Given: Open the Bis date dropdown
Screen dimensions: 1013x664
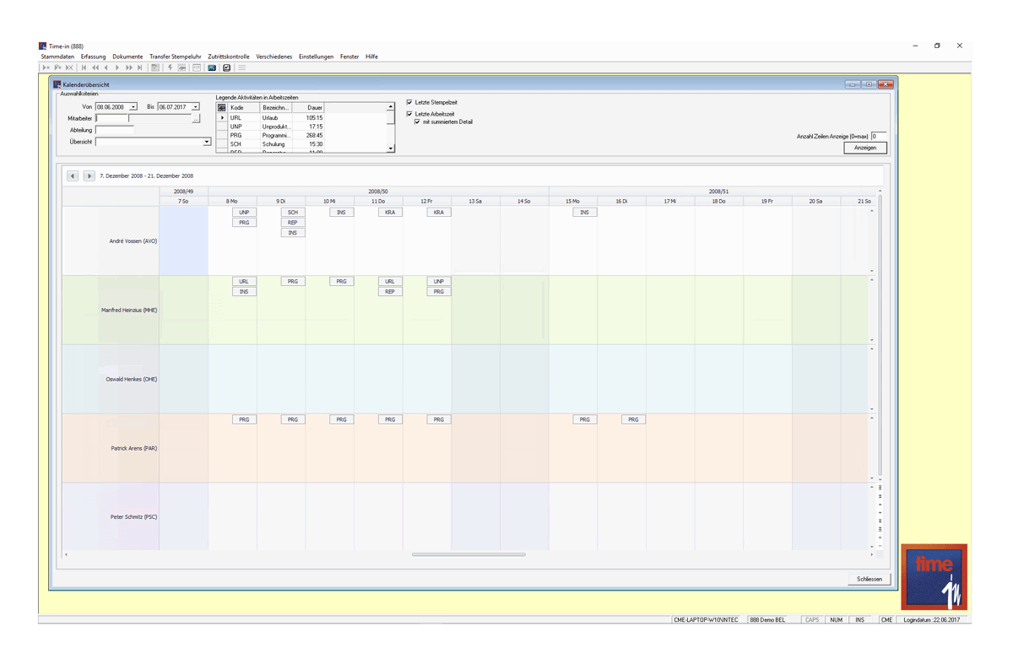Looking at the screenshot, I should (x=195, y=107).
